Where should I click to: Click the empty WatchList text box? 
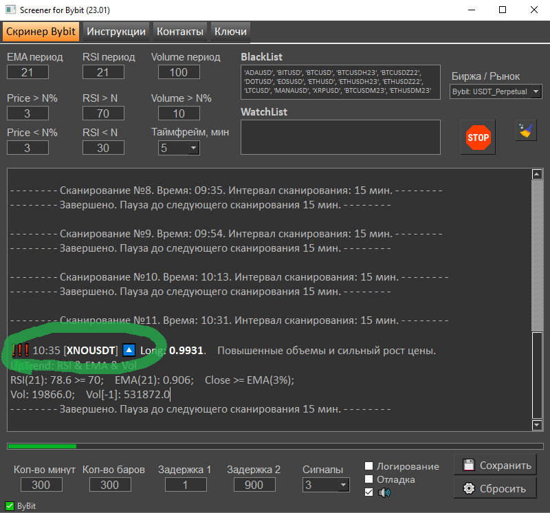[x=340, y=138]
